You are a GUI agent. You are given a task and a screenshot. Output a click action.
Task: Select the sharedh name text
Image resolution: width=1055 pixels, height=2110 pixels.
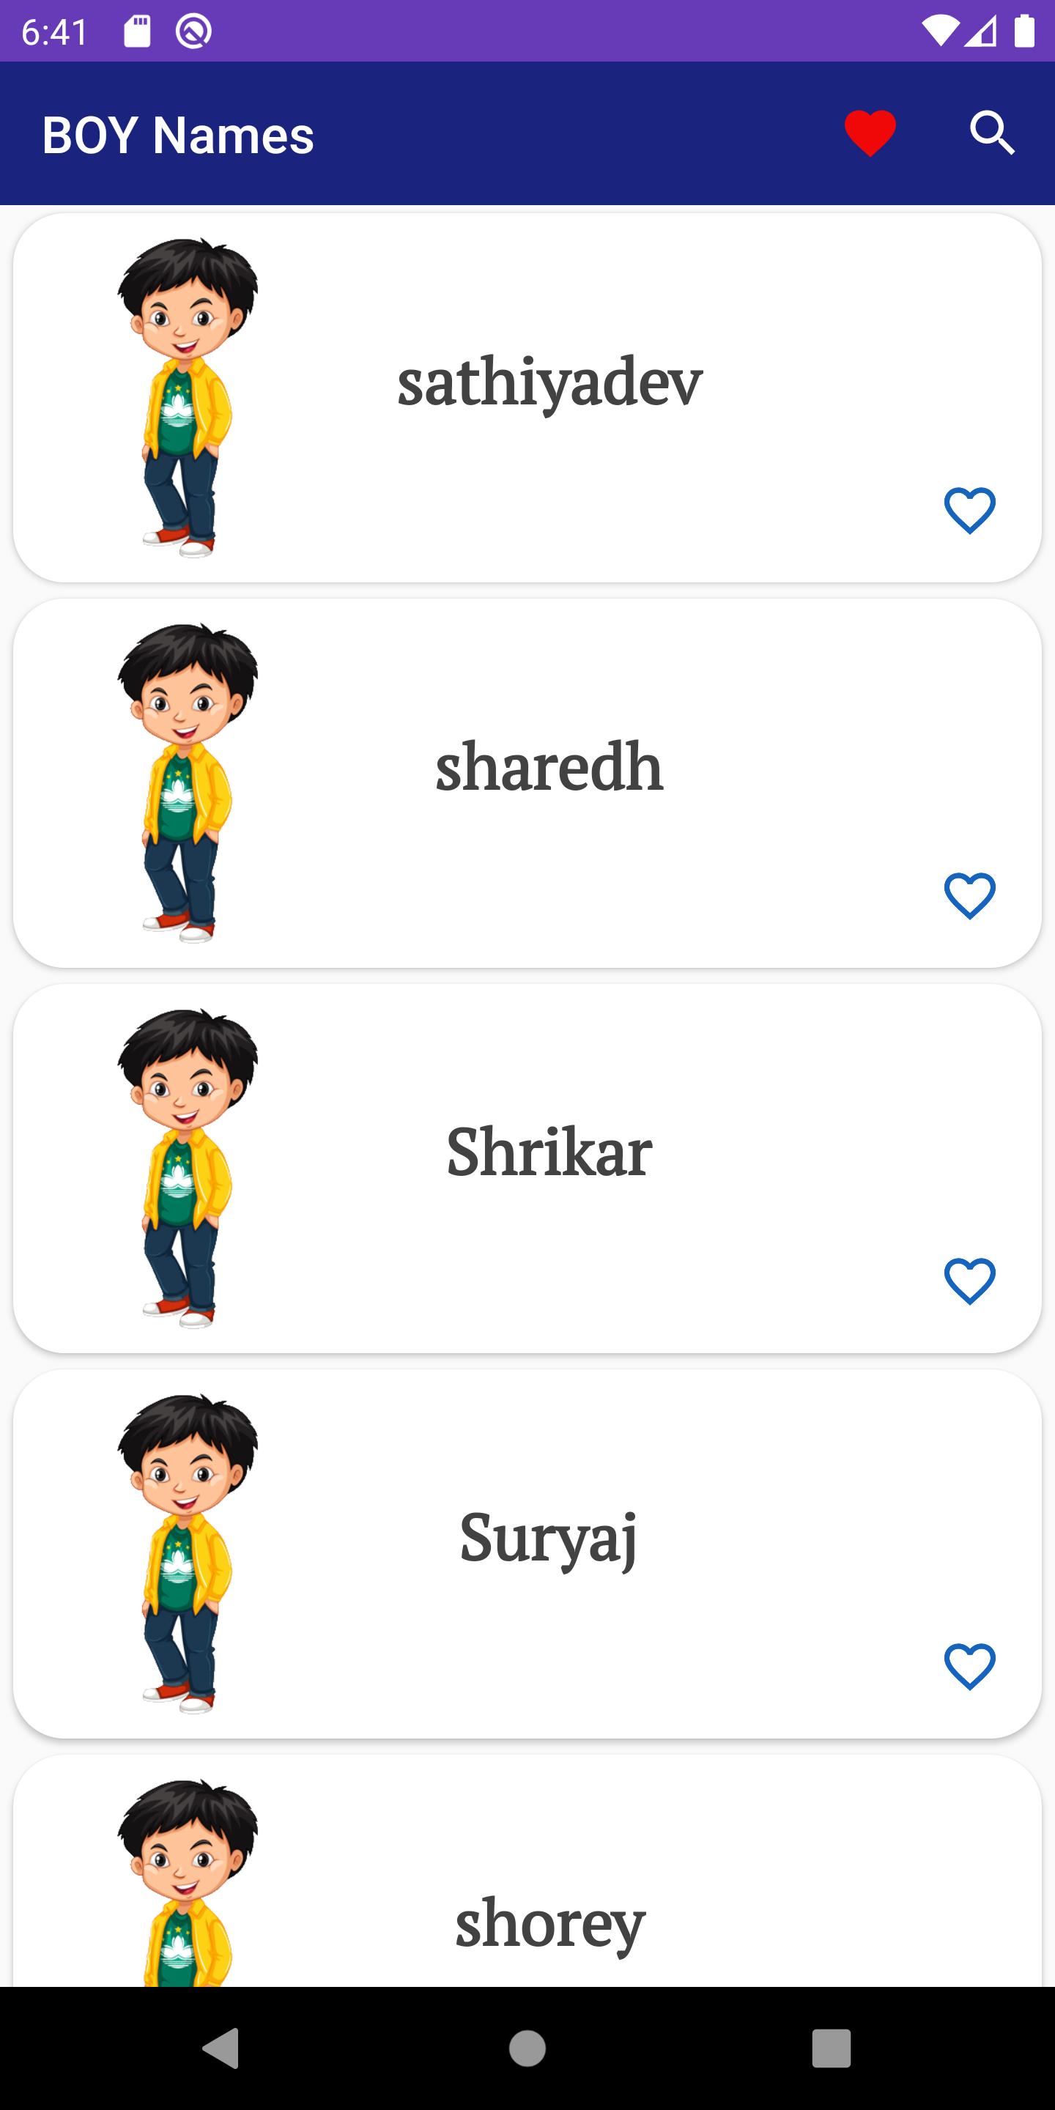point(549,766)
